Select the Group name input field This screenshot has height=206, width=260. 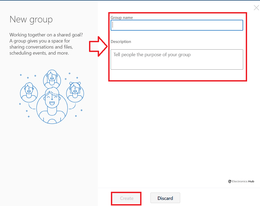point(177,25)
